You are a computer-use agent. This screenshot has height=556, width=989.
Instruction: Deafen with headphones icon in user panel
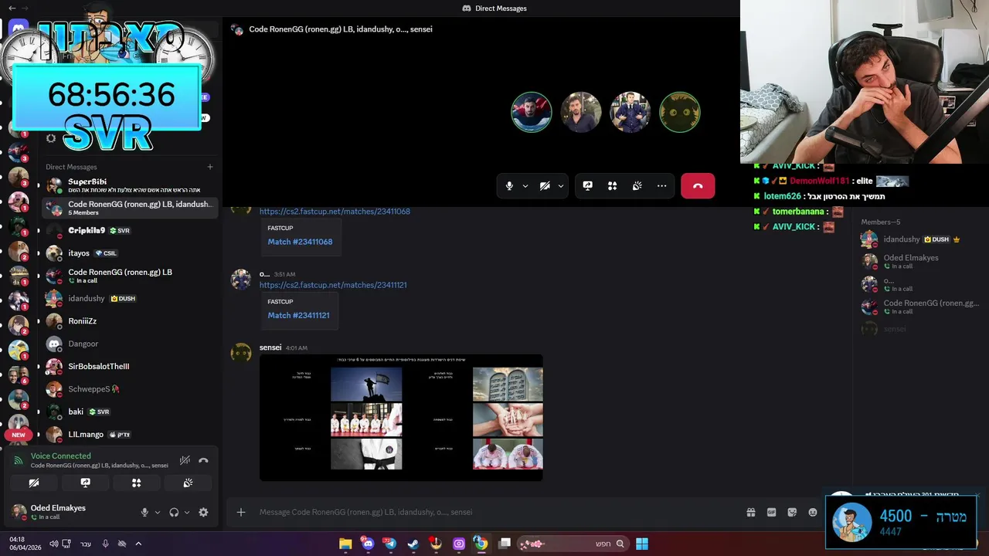[174, 512]
